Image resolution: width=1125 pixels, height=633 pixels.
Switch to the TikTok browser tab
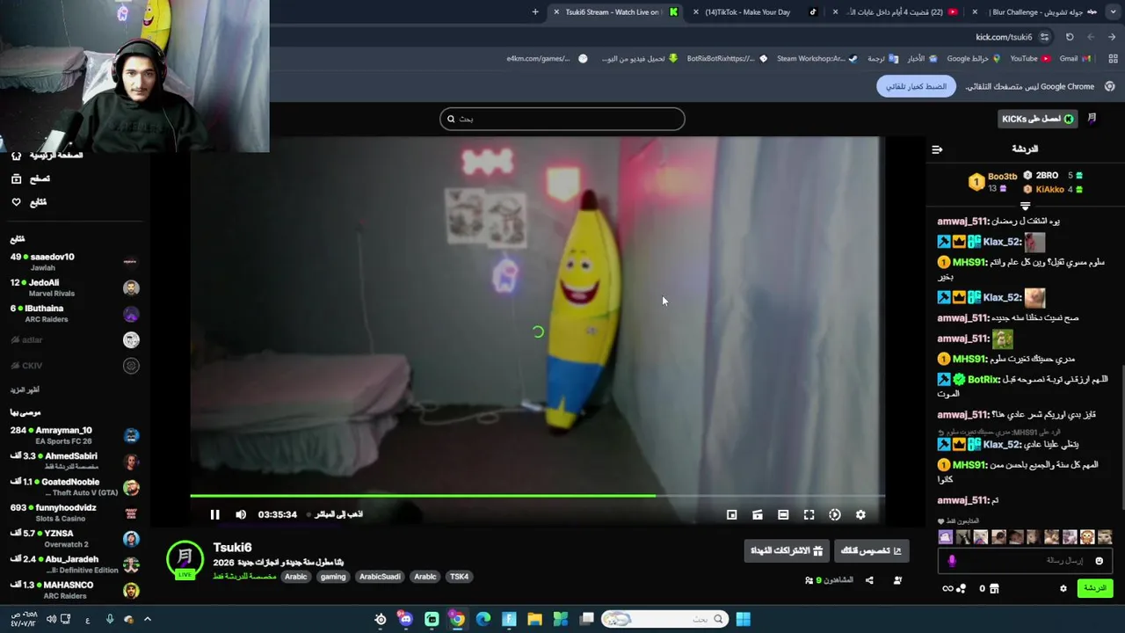coord(756,12)
